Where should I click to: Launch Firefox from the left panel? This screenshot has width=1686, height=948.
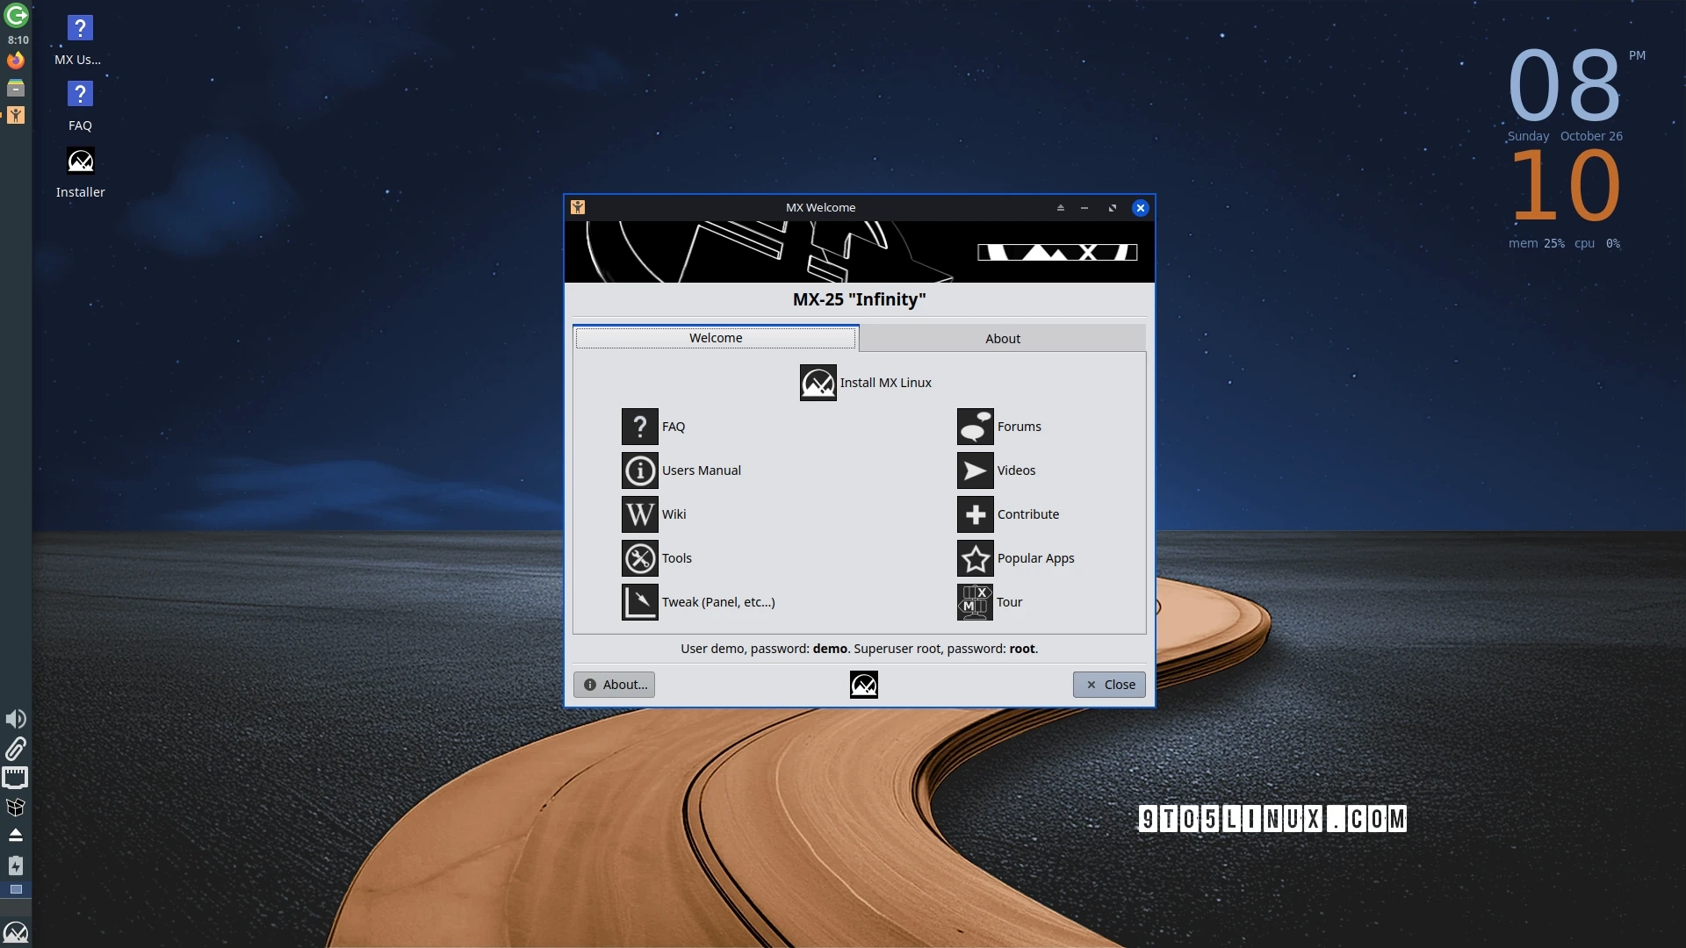coord(16,60)
